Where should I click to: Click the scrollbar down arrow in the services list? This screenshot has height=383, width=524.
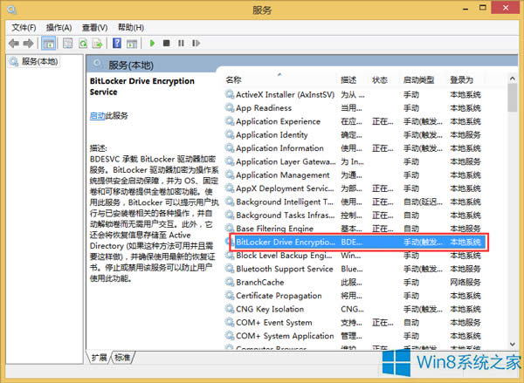pos(513,345)
